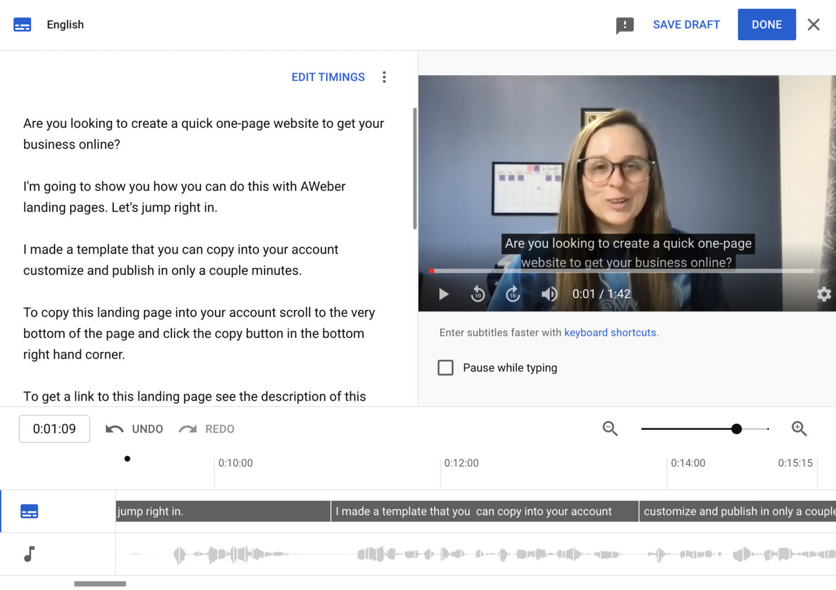The image size is (836, 590).
Task: Select the timecode input field showing 0:01:09
Action: [x=54, y=429]
